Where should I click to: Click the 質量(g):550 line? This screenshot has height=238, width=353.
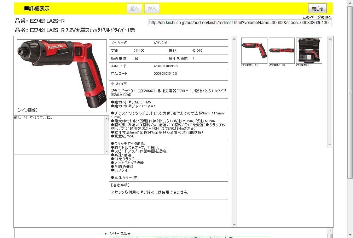coord(122,136)
